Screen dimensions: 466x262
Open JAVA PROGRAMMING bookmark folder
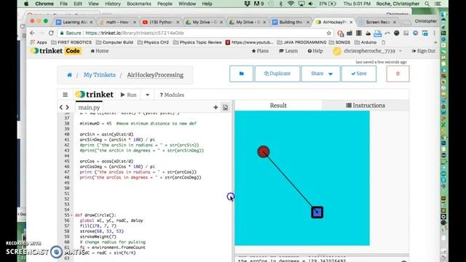coord(301,42)
